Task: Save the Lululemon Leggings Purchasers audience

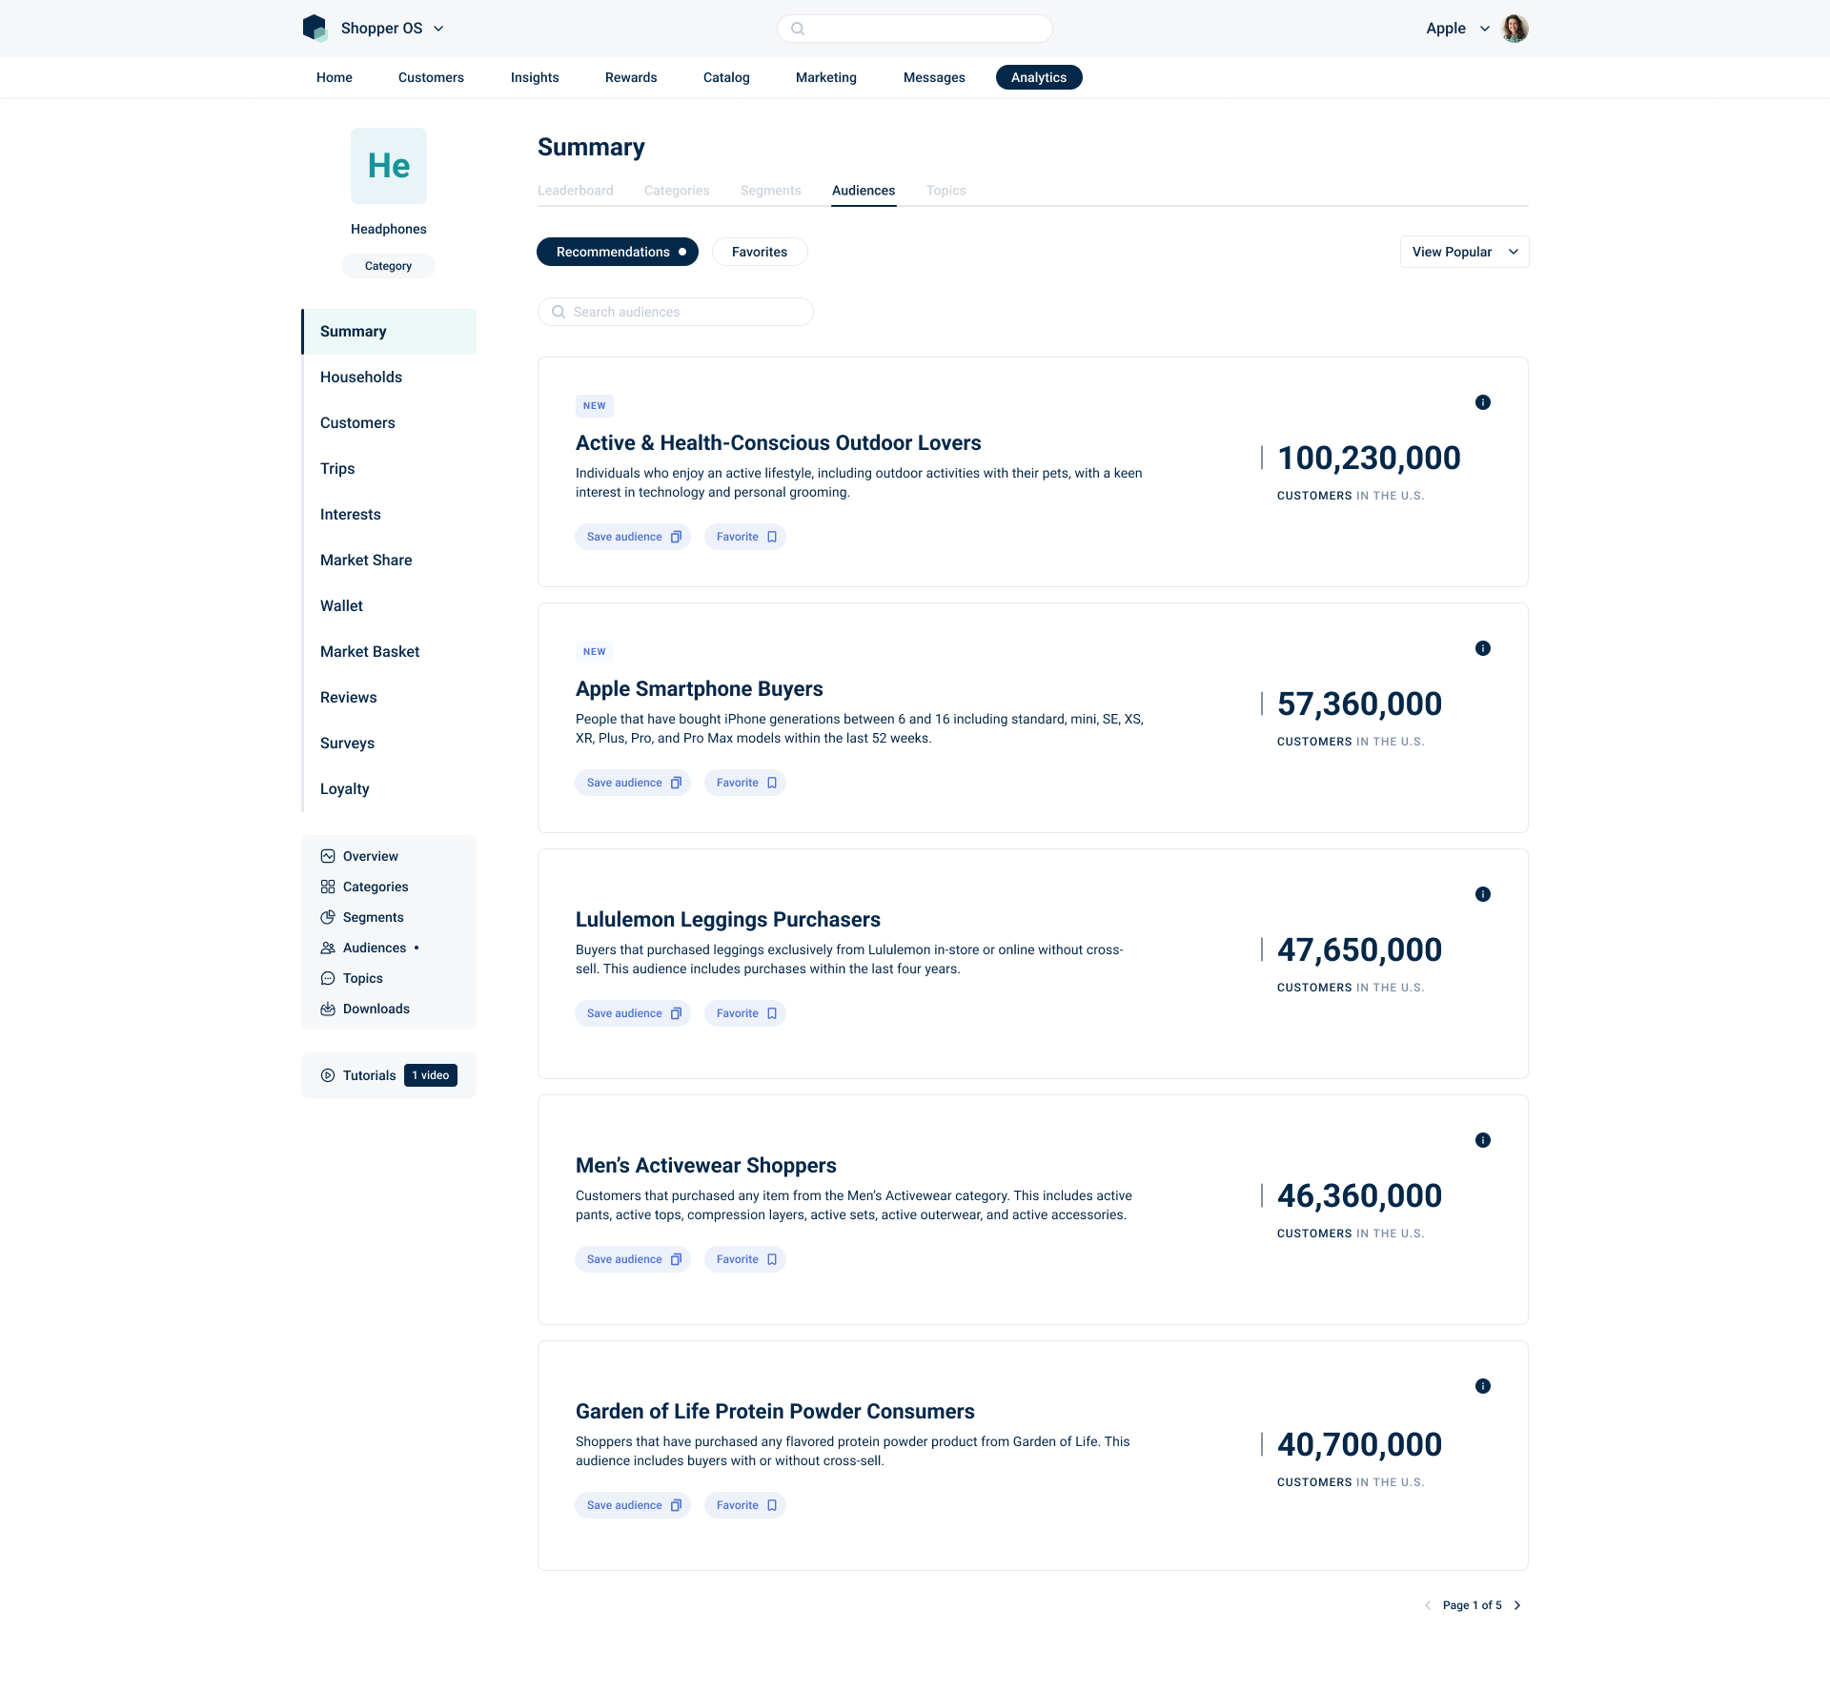Action: [x=633, y=1013]
